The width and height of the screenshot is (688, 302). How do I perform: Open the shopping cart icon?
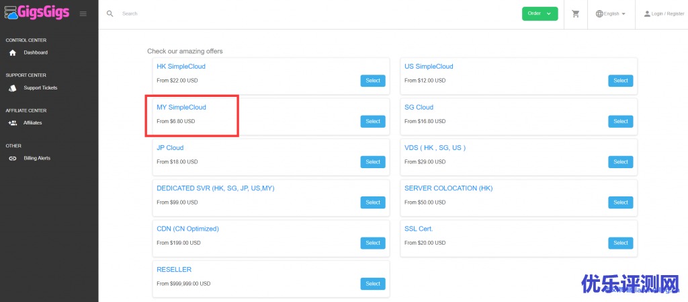click(576, 13)
